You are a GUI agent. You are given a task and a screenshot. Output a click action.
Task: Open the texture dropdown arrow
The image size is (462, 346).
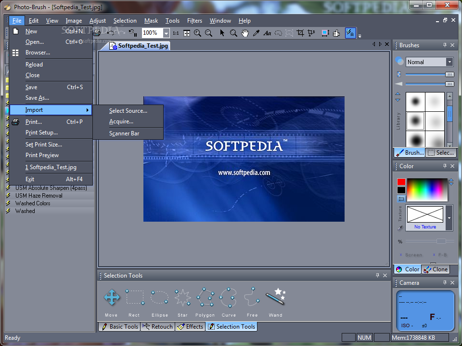[449, 218]
